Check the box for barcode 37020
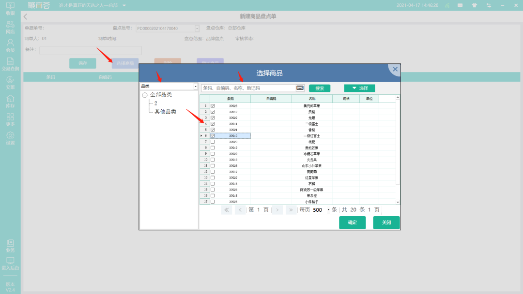 pyautogui.click(x=213, y=142)
